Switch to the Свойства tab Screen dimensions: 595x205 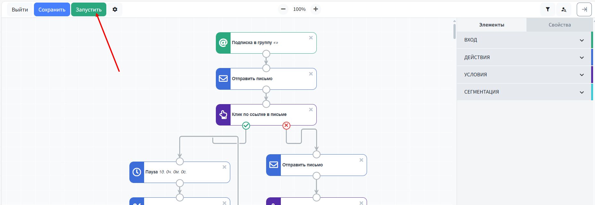(x=559, y=25)
